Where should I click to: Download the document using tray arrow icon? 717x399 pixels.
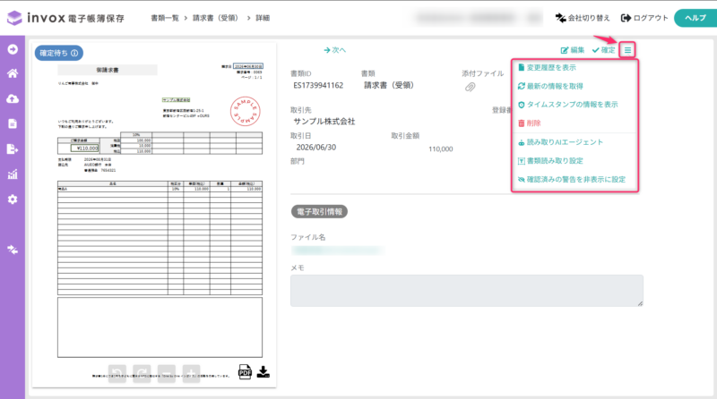pos(263,372)
